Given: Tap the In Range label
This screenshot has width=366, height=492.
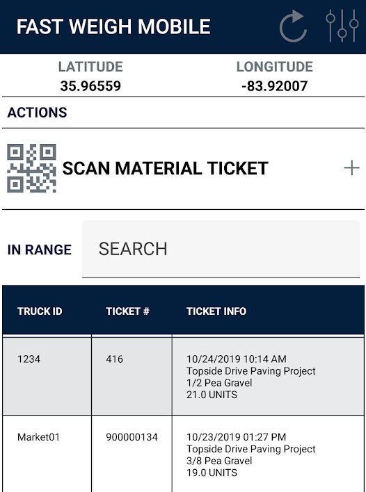Looking at the screenshot, I should [x=40, y=249].
